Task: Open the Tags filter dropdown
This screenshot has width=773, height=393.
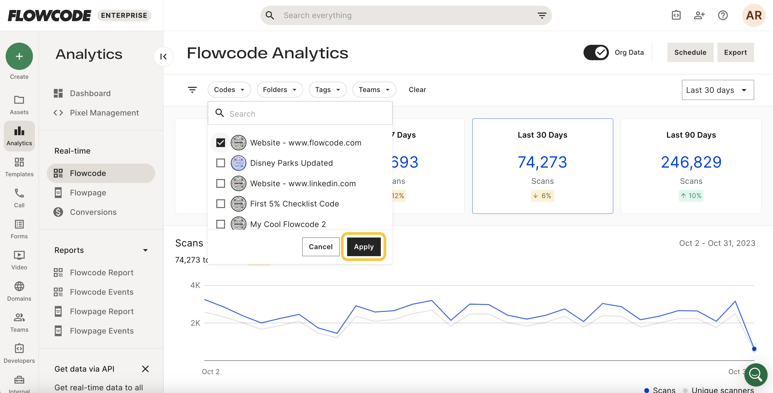Action: 328,89
